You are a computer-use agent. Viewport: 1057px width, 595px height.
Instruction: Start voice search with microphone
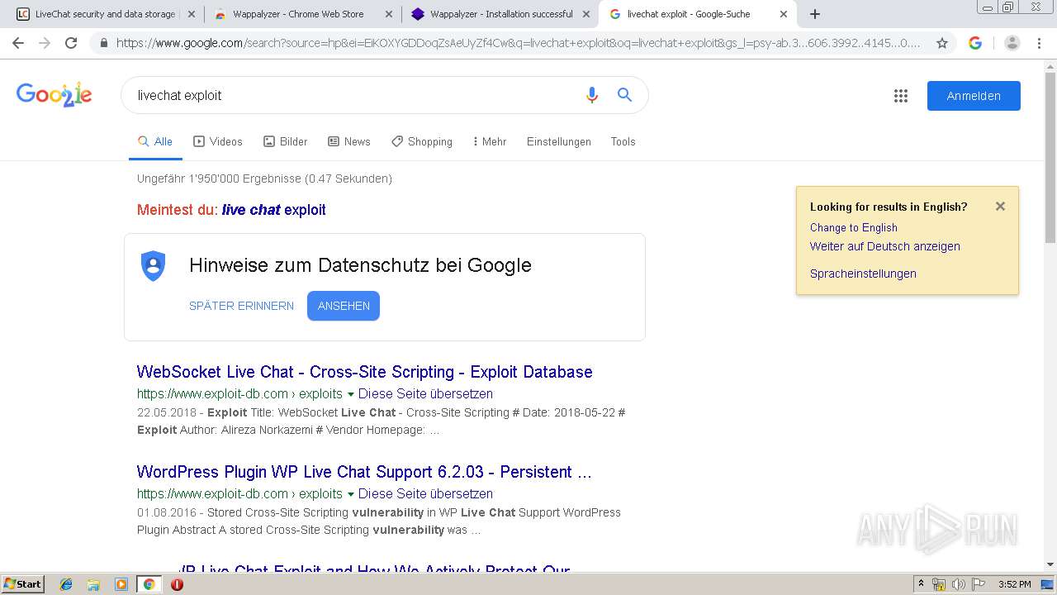point(591,95)
